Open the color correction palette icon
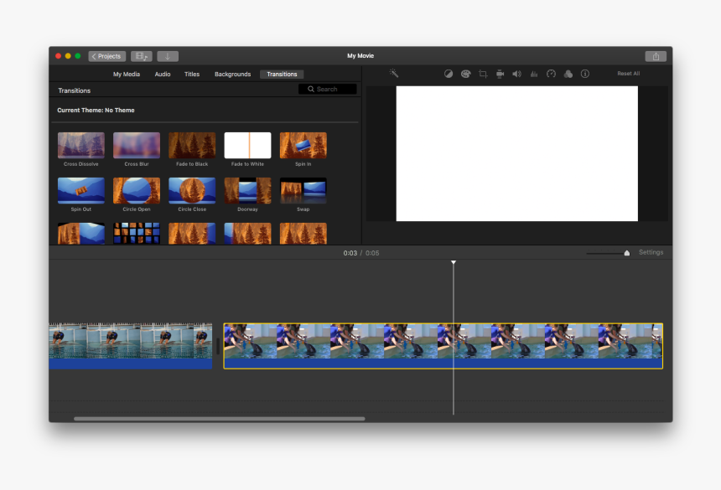The width and height of the screenshot is (721, 490). point(465,74)
